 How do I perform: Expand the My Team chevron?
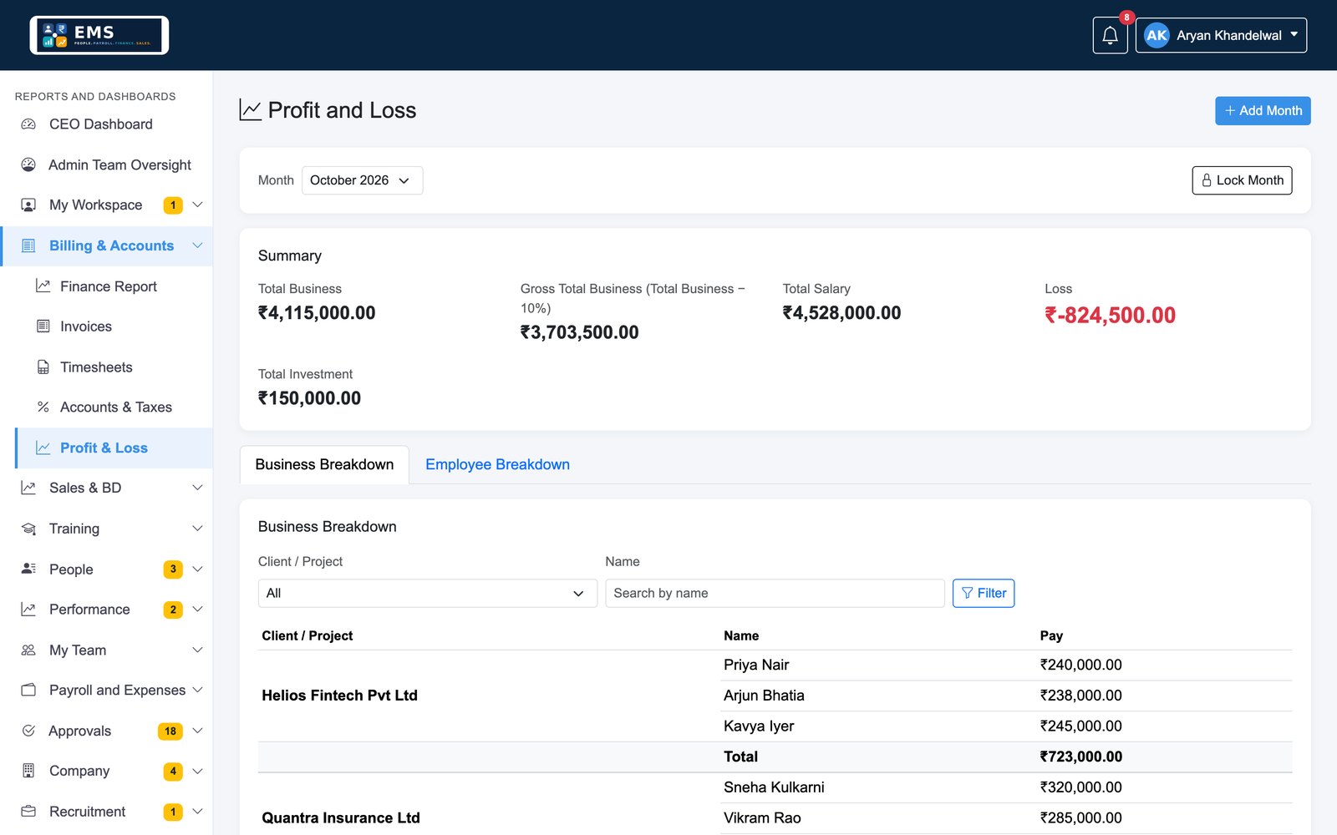coord(197,650)
